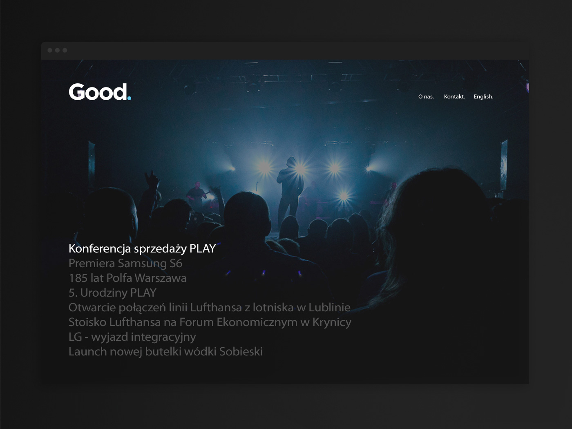Click the blue dot in logo
572x429 pixels.
[129, 98]
